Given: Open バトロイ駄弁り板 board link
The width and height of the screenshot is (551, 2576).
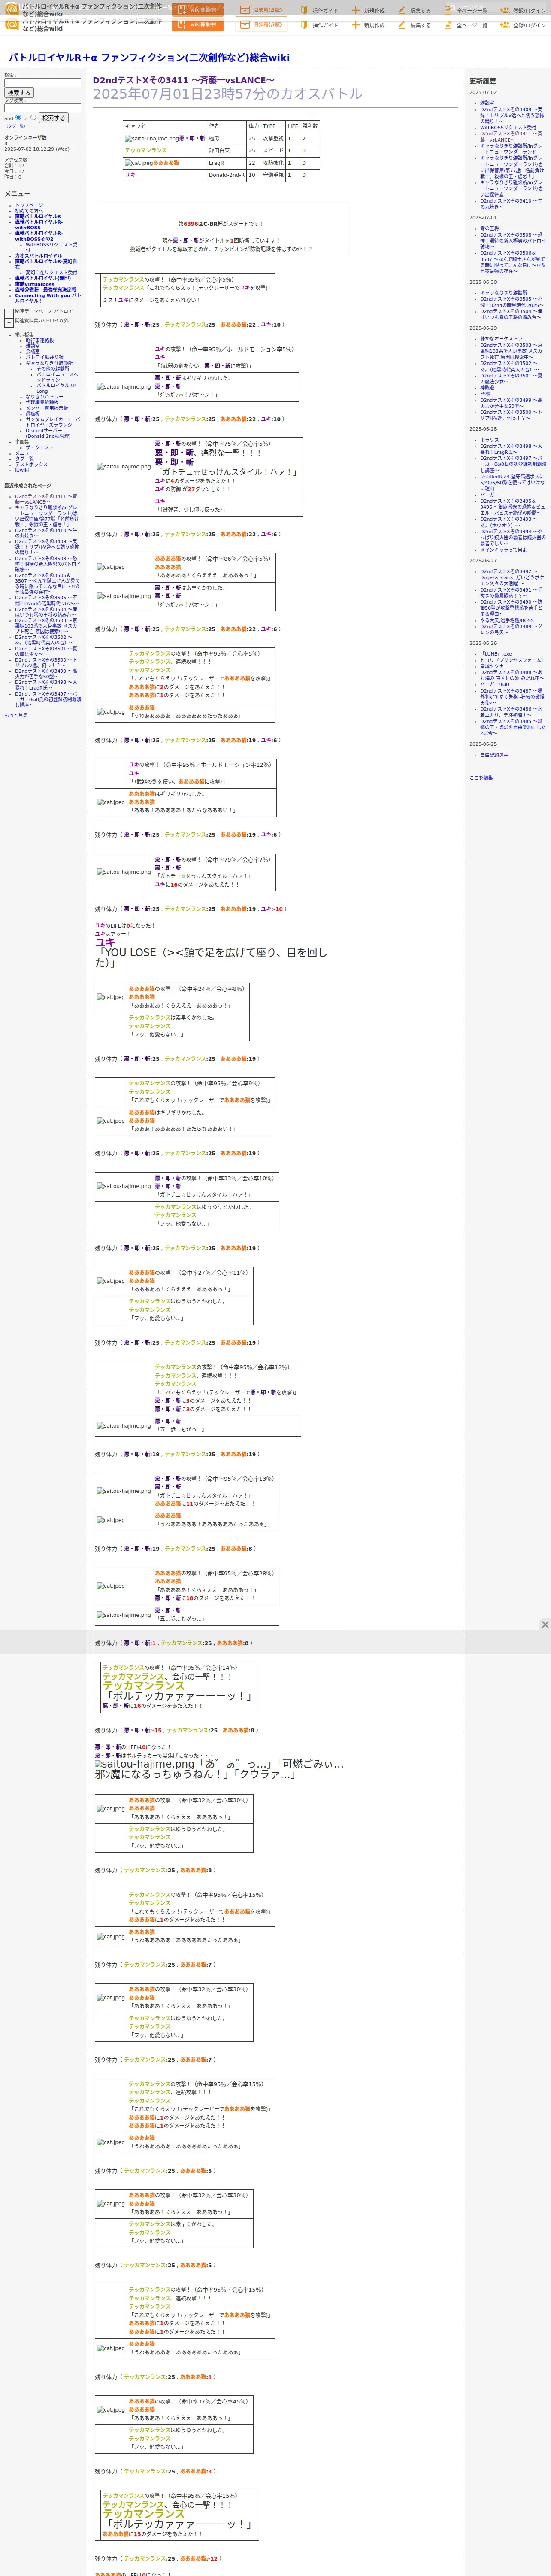Looking at the screenshot, I should (44, 357).
